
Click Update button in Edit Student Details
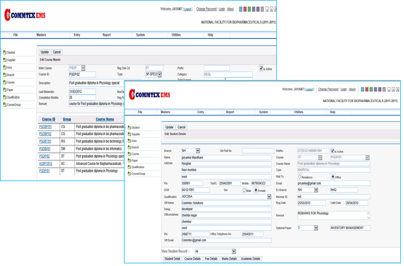(x=169, y=127)
